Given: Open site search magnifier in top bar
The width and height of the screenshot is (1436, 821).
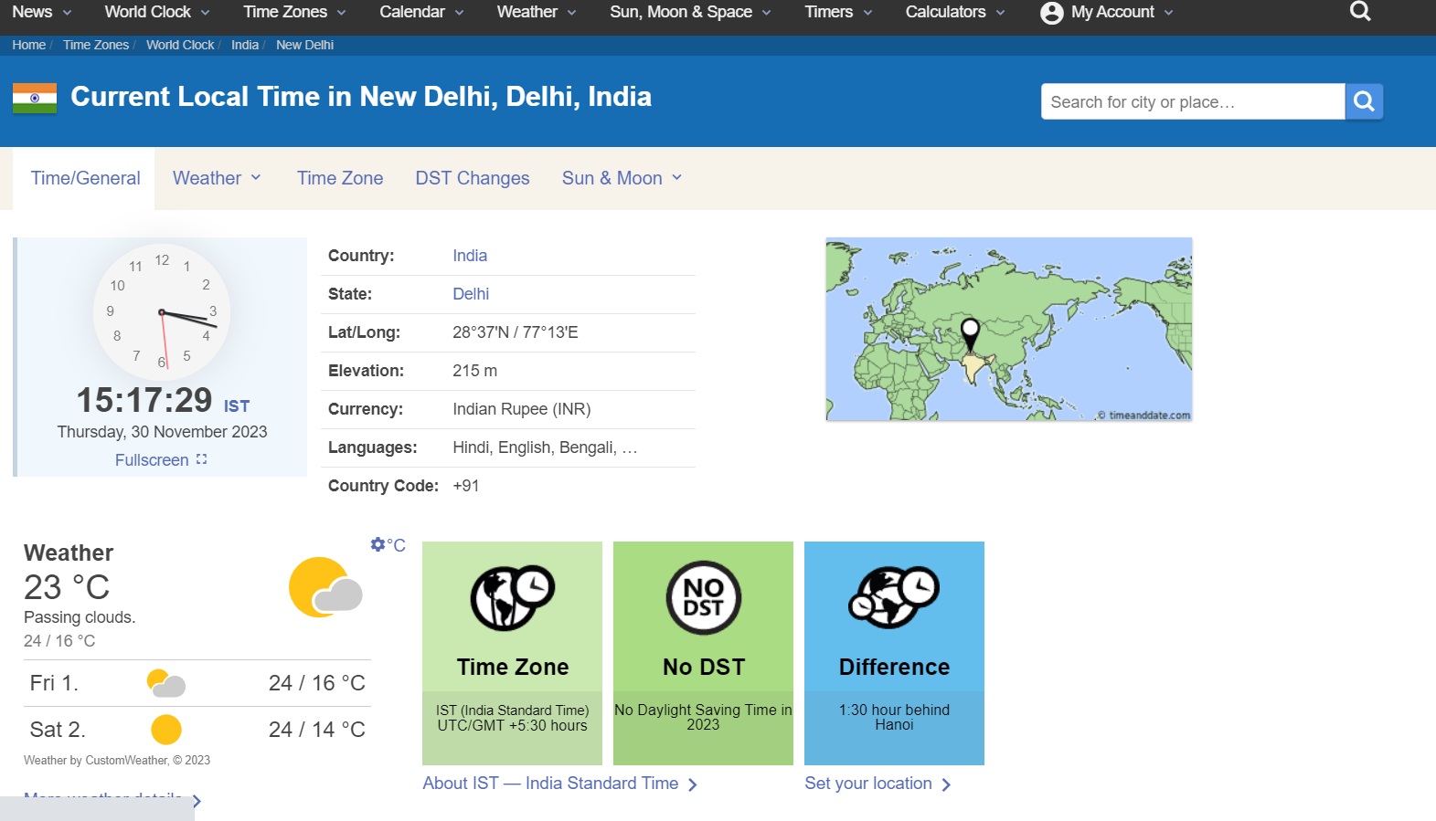Looking at the screenshot, I should [1359, 12].
